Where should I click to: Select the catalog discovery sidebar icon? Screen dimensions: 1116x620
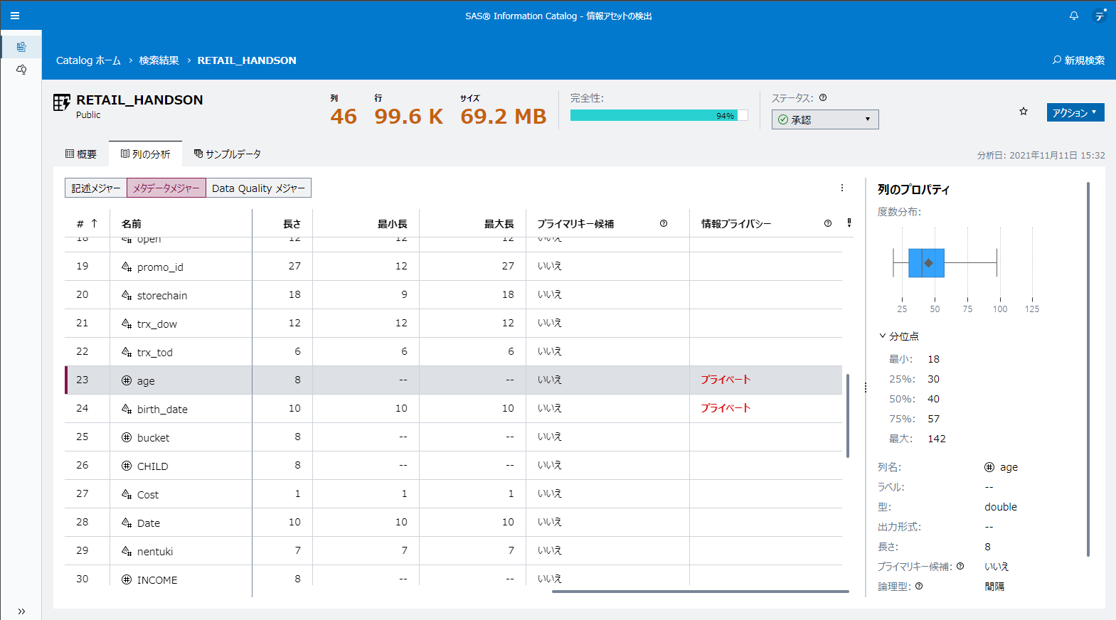click(21, 47)
